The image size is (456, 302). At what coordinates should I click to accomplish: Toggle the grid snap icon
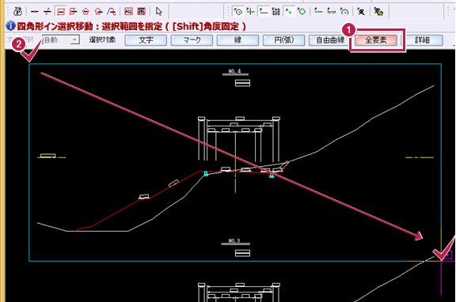(x=276, y=12)
